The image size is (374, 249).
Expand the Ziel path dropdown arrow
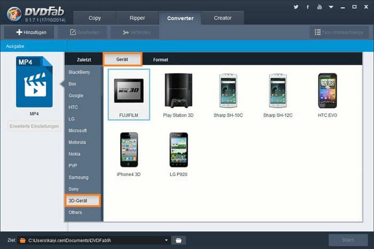[166, 240]
